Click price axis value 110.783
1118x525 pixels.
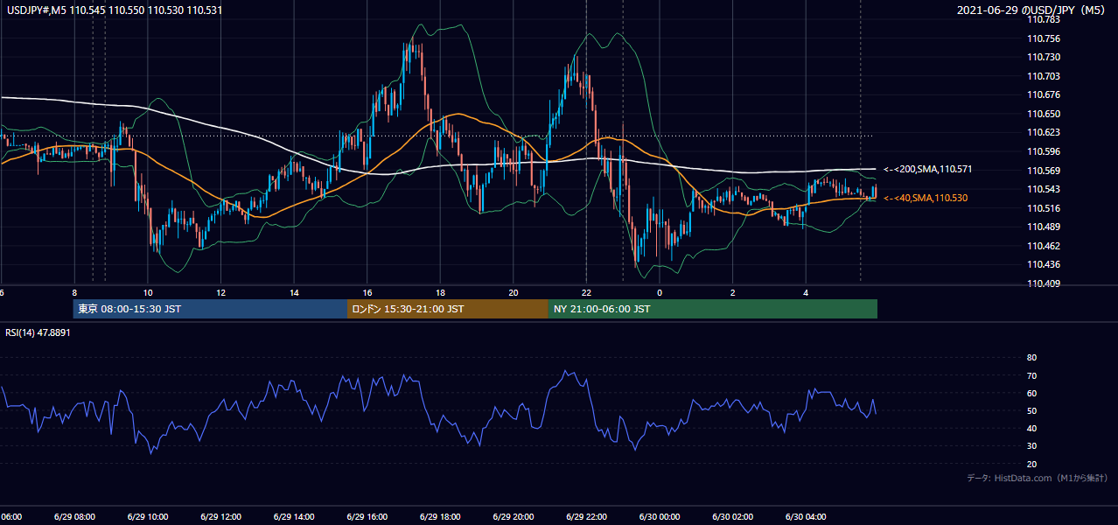pyautogui.click(x=1045, y=20)
